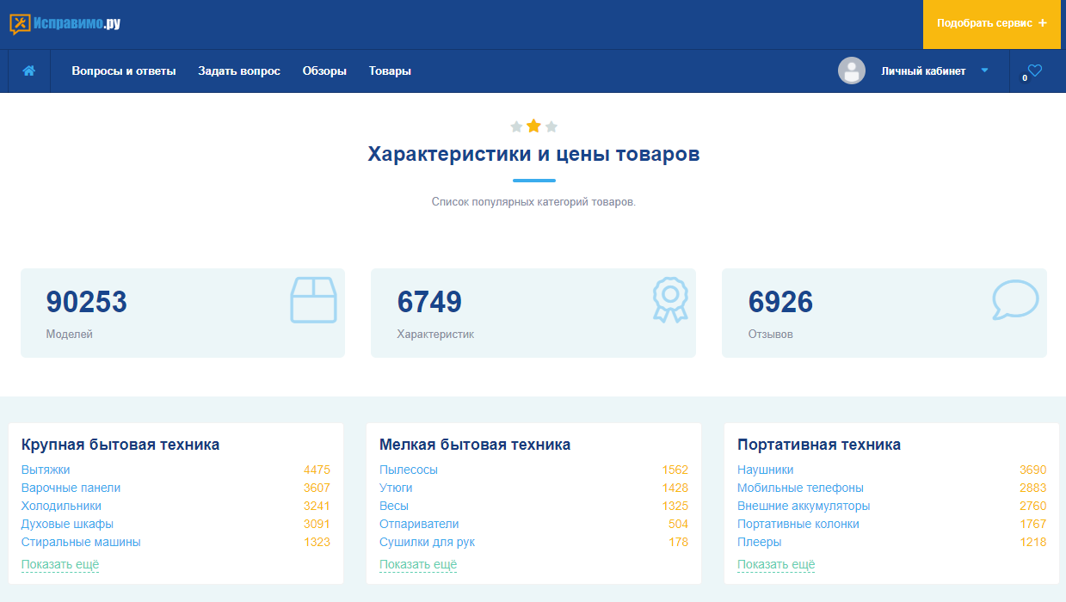Screen dimensions: 1066x602
Task: Open the Портативные колонки category
Action: pos(798,524)
